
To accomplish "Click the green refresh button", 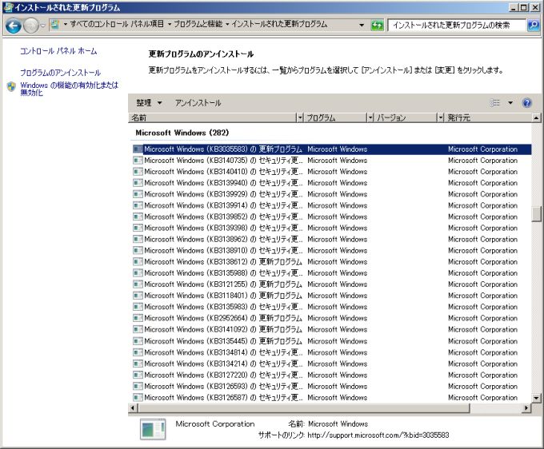I will point(377,26).
